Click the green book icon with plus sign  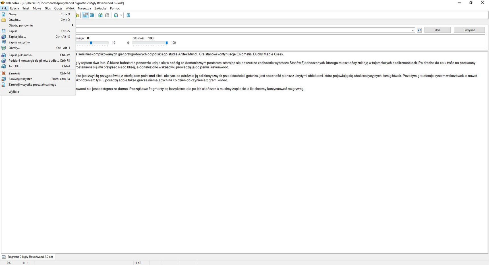100,15
